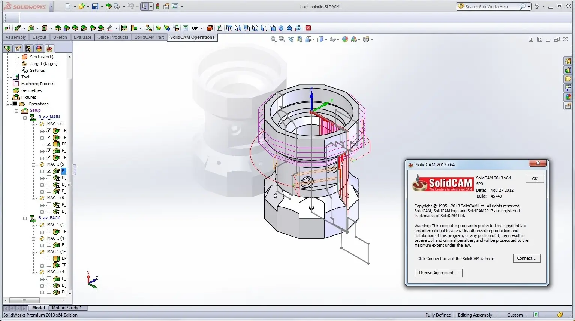The image size is (575, 321).
Task: Check the first TR operation under B_ax_BACK
Action: (49, 231)
